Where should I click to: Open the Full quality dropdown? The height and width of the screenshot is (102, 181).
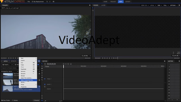(166, 5)
